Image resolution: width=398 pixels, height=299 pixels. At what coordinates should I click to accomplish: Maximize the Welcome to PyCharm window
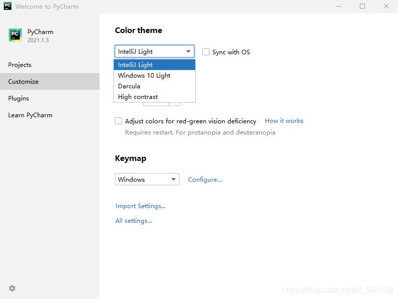[x=362, y=6]
